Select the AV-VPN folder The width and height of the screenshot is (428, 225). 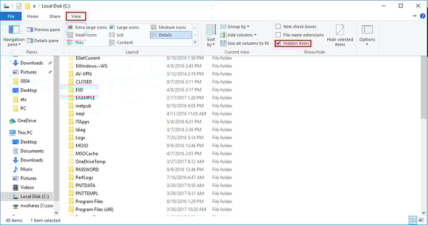click(x=83, y=73)
